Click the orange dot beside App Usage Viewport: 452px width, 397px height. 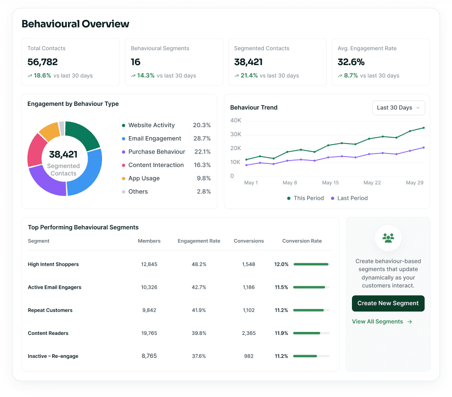pos(123,178)
